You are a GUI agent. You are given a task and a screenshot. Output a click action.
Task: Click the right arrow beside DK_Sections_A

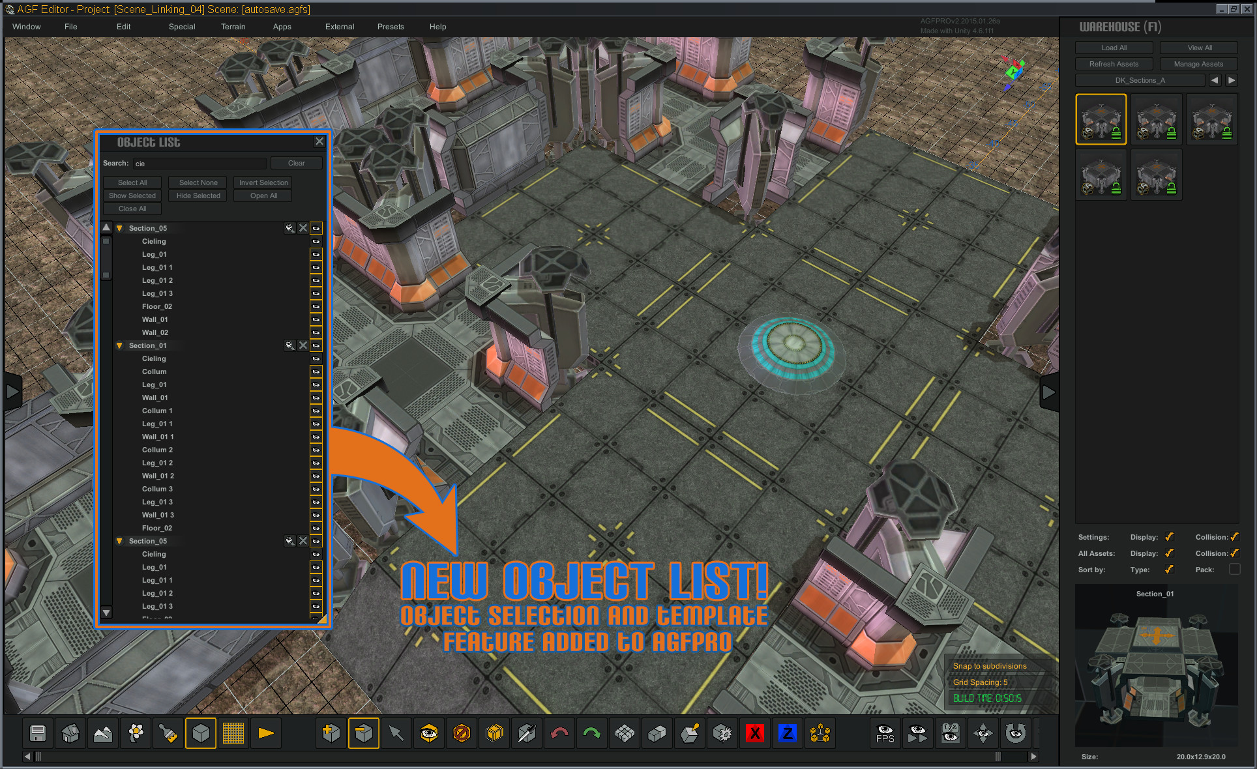(x=1231, y=80)
